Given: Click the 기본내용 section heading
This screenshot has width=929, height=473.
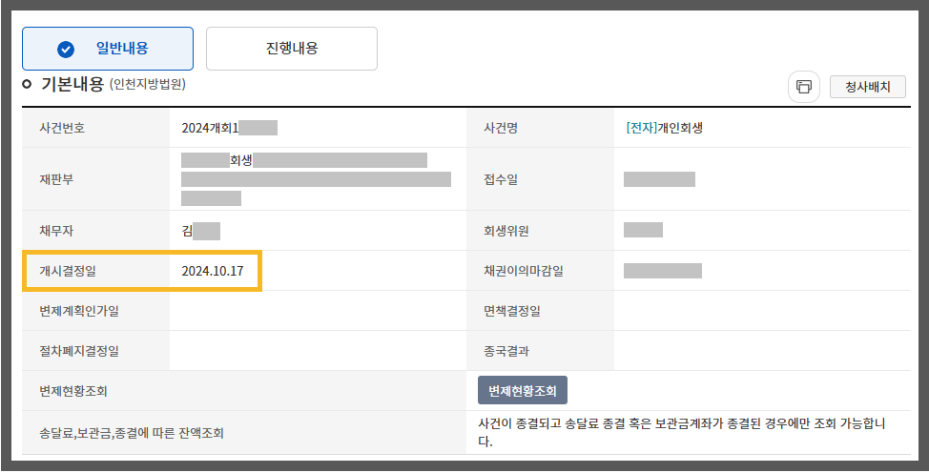Looking at the screenshot, I should click(72, 84).
